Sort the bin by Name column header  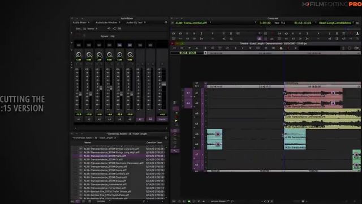click(x=88, y=142)
